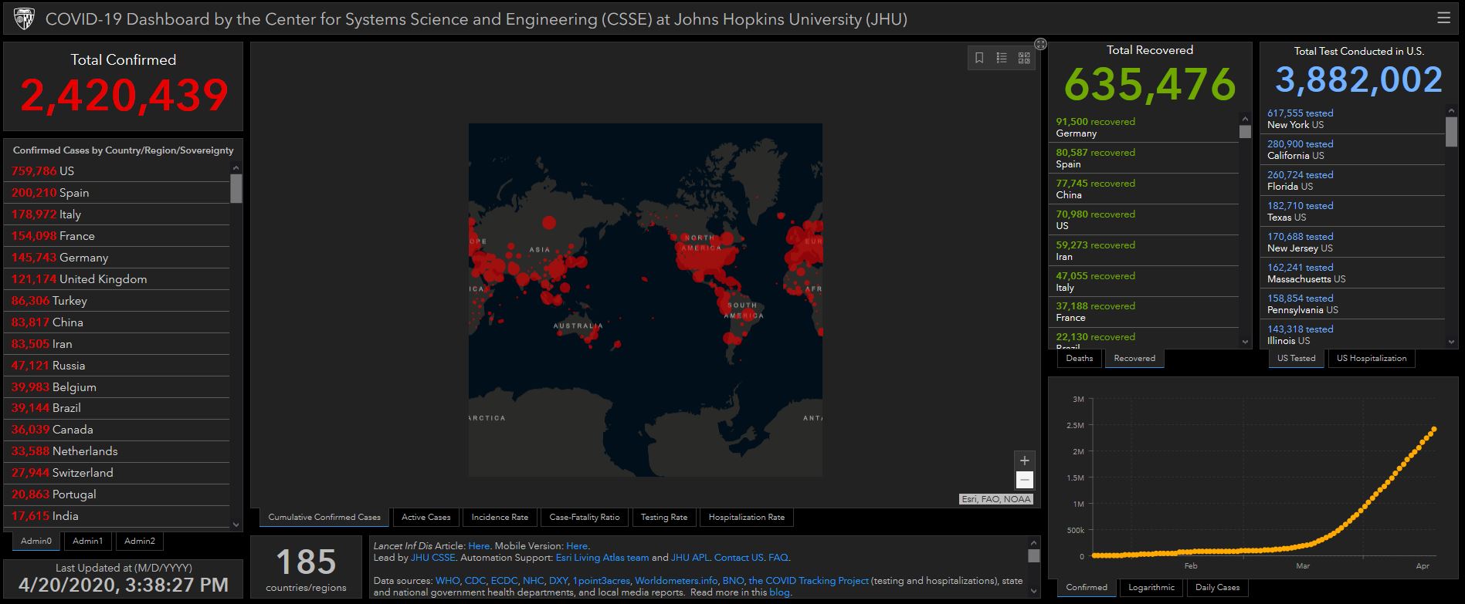Click the down arrow of the recovered list scrollbar
Image resolution: width=1465 pixels, height=604 pixels.
[1245, 342]
